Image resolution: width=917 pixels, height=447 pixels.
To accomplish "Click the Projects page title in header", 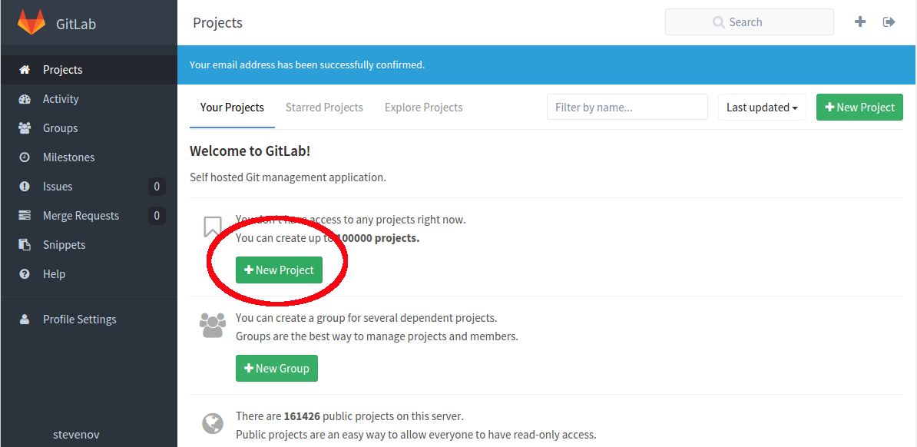I will (x=217, y=23).
